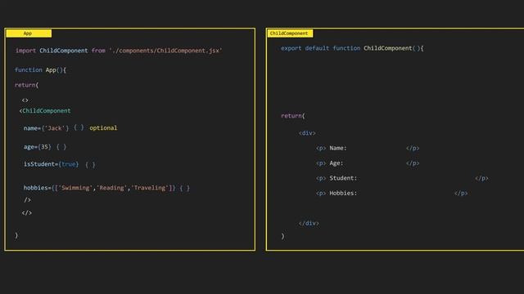This screenshot has height=294, width=524.
Task: Click the age={35} prop
Action: (38, 147)
